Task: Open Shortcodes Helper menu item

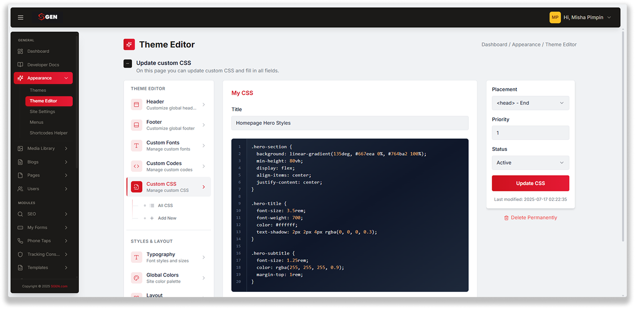Action: [x=49, y=133]
